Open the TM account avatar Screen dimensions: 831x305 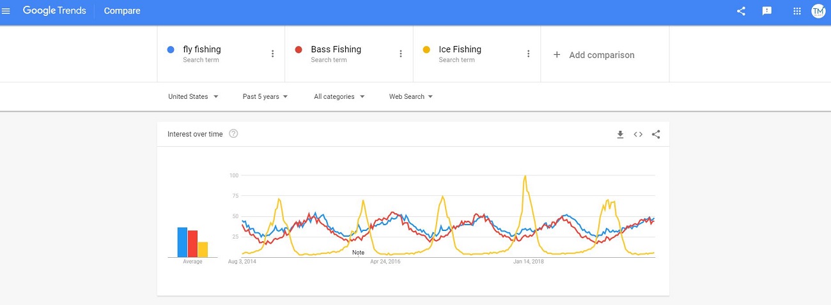click(x=818, y=11)
